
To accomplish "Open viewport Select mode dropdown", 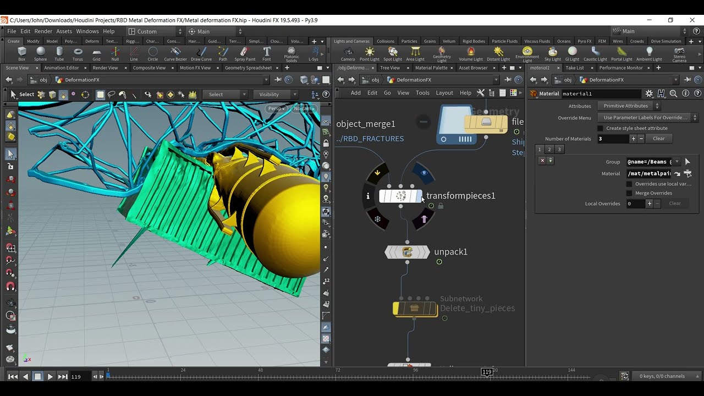I will pyautogui.click(x=225, y=95).
